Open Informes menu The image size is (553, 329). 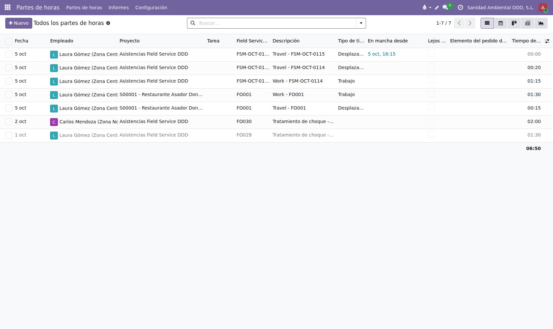[118, 7]
